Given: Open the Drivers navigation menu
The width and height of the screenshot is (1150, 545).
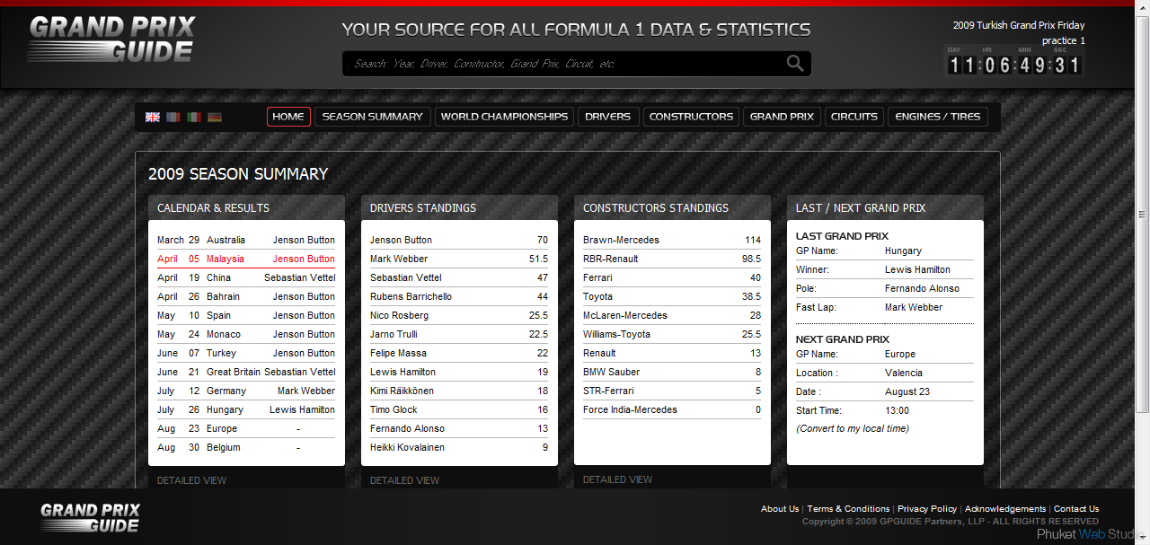Looking at the screenshot, I should tap(607, 117).
